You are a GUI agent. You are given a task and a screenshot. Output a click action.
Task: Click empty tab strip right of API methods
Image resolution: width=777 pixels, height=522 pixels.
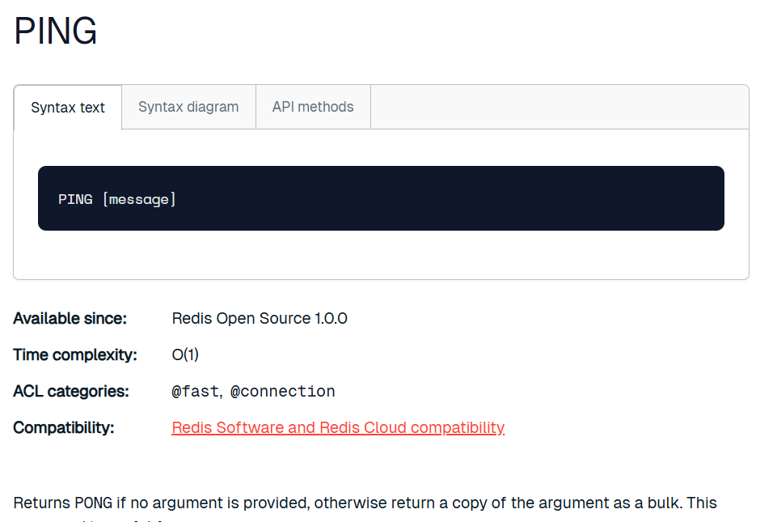coord(558,107)
